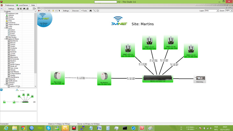
Task: Open the Layer combo box
Action: click(x=212, y=11)
